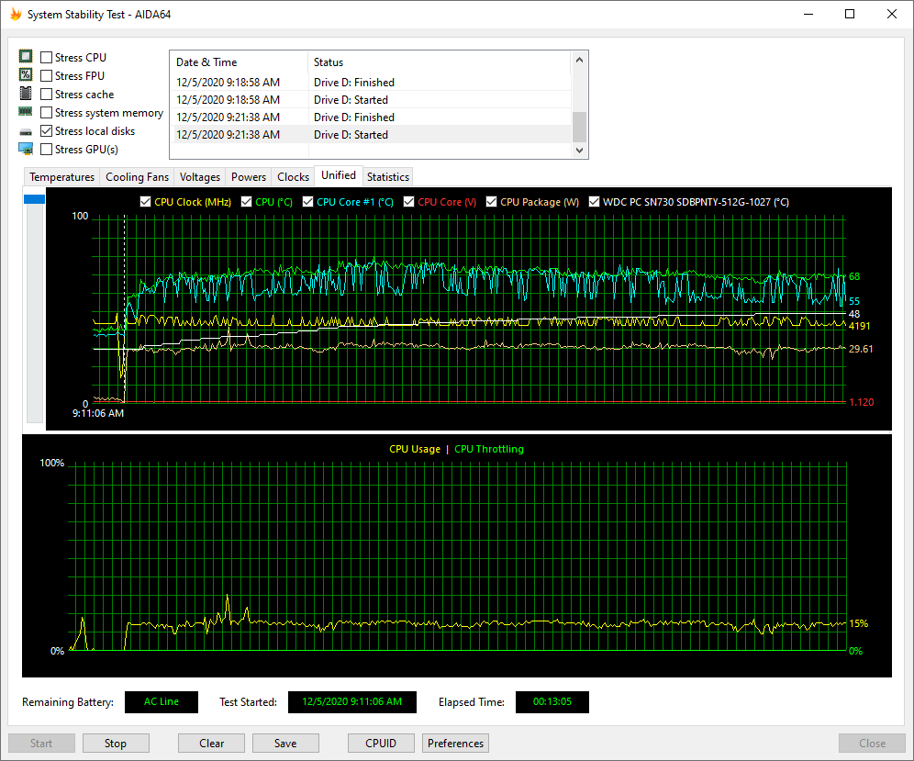914x761 pixels.
Task: Enable the Stress CPU checkbox
Action: point(47,58)
